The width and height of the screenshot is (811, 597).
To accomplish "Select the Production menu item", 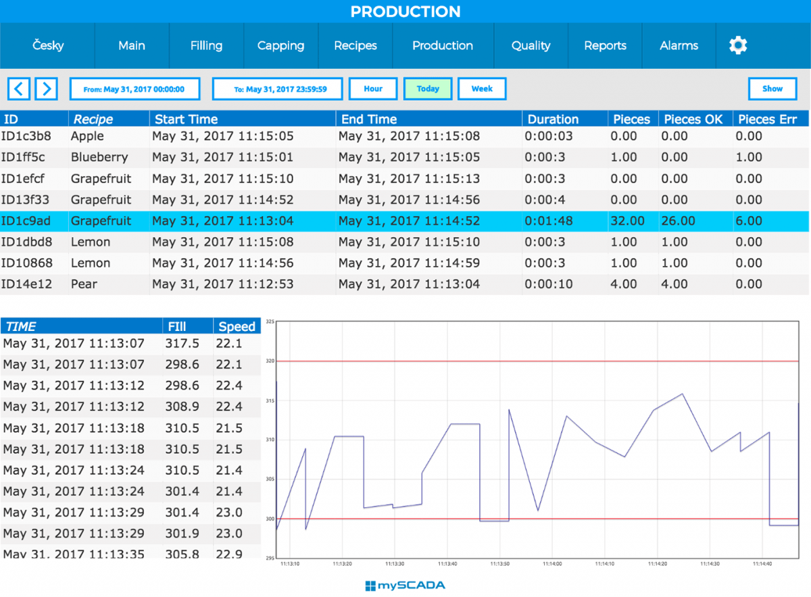I will [x=443, y=45].
